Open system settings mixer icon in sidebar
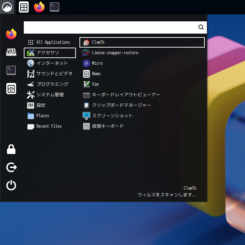 (x=11, y=52)
